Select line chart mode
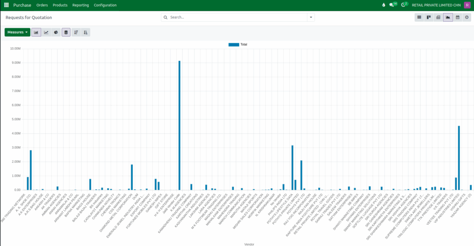The image size is (474, 246). [x=46, y=32]
